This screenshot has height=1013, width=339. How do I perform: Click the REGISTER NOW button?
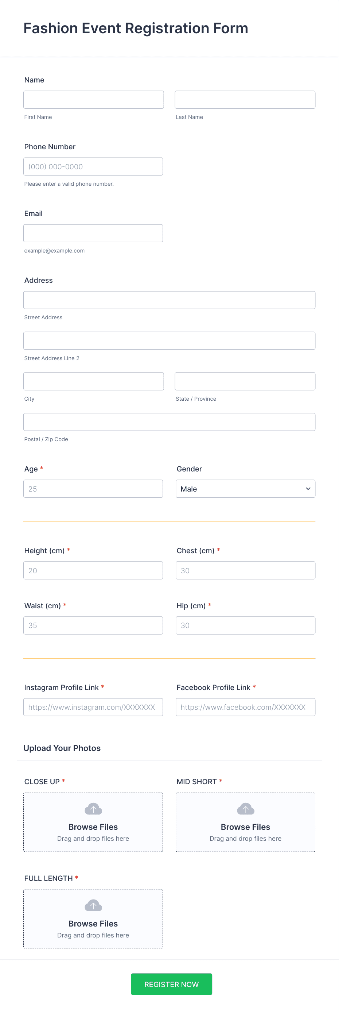pyautogui.click(x=171, y=984)
